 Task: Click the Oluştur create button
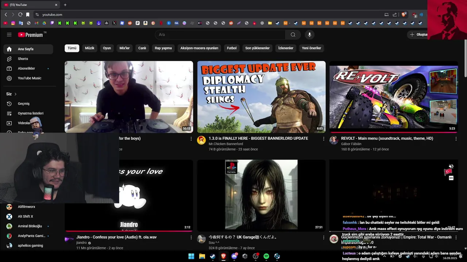(x=418, y=35)
